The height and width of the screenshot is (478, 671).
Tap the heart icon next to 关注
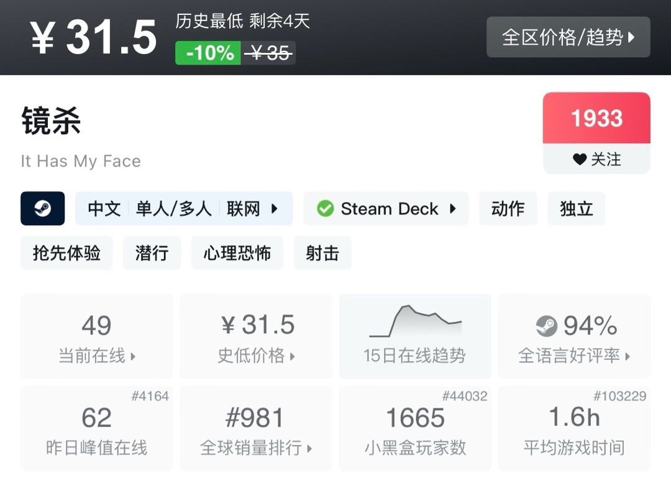(579, 160)
